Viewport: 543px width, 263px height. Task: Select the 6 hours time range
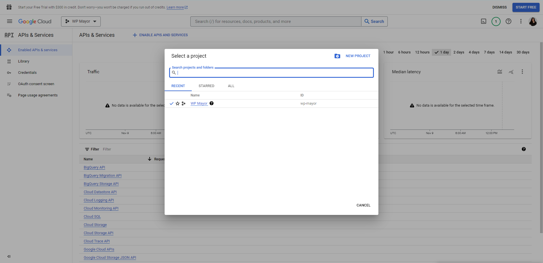(x=404, y=52)
